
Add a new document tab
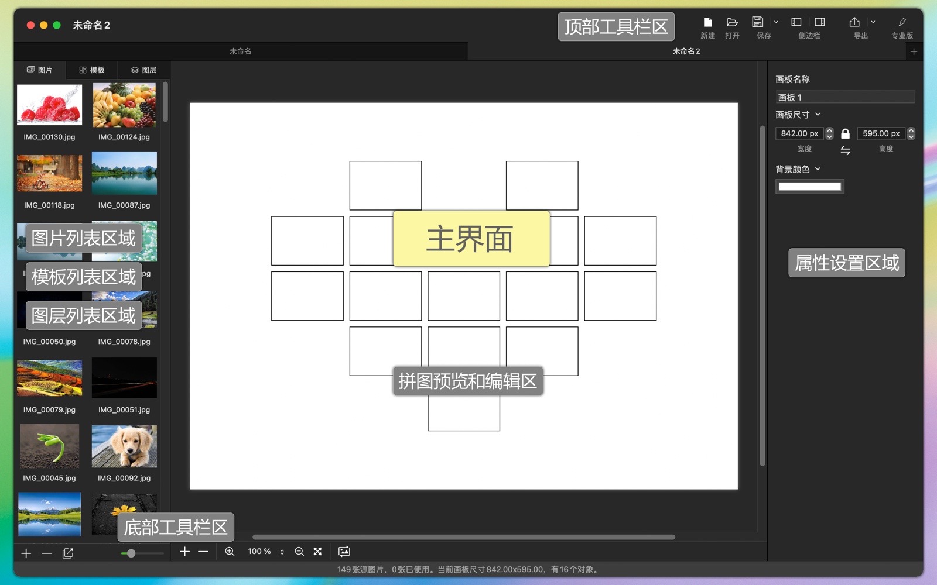[x=914, y=51]
